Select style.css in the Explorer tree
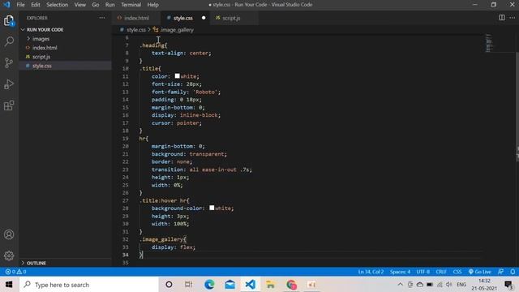 pyautogui.click(x=65, y=66)
